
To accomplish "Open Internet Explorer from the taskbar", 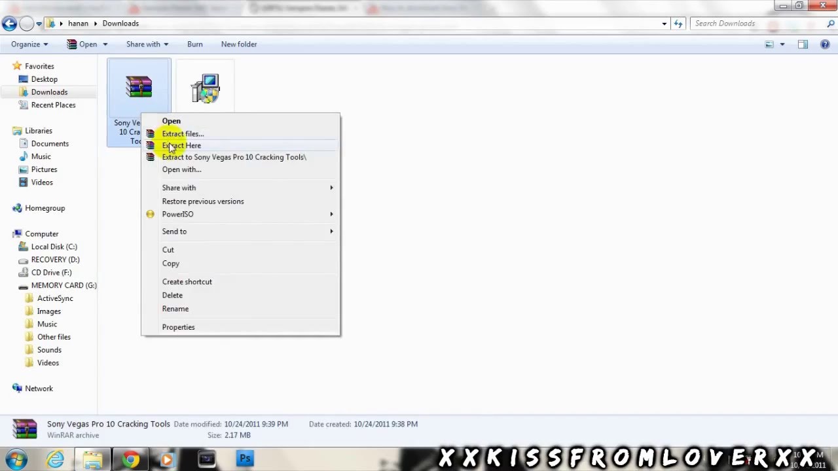I will (55, 459).
